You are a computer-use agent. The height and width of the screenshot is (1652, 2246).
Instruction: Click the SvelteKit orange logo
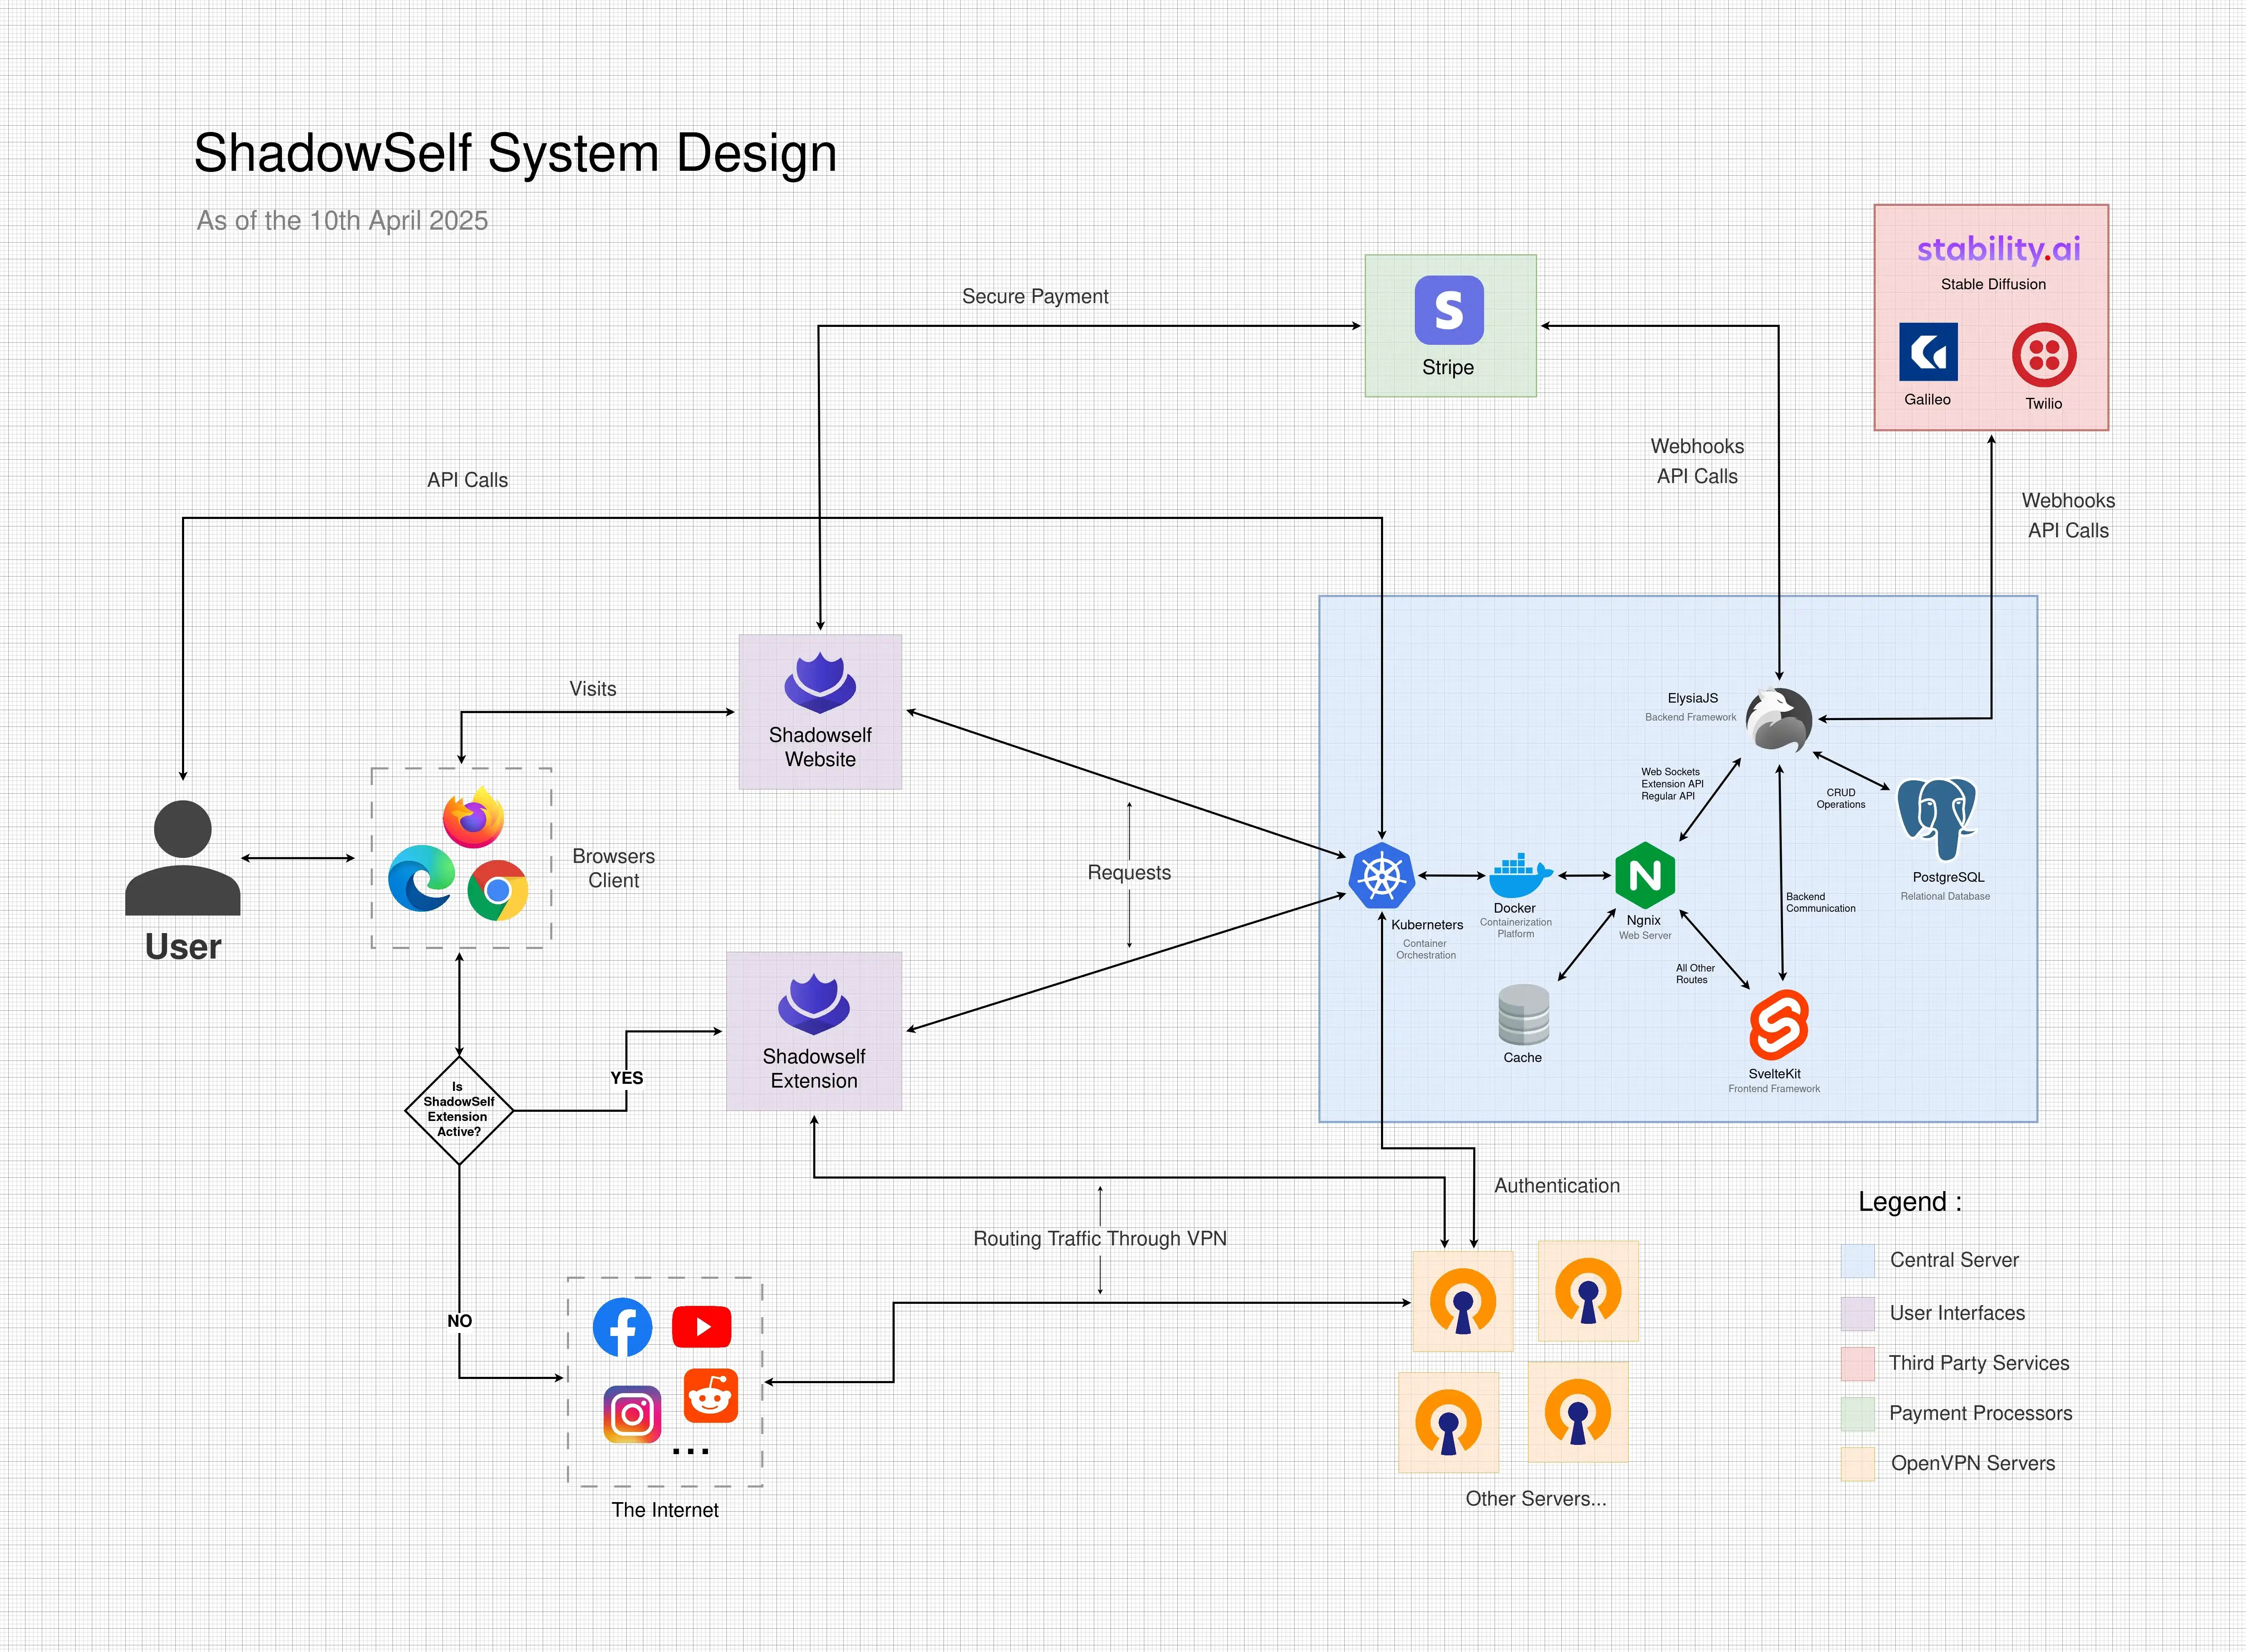click(1779, 1025)
